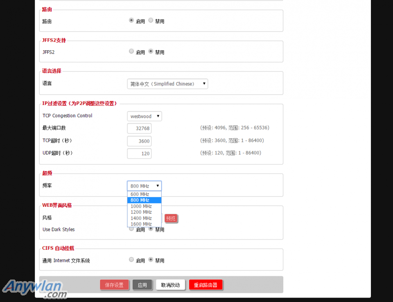Screen dimensions: 393x302
Task: Click the 最大端口数 field showing 32768
Action: click(139, 128)
